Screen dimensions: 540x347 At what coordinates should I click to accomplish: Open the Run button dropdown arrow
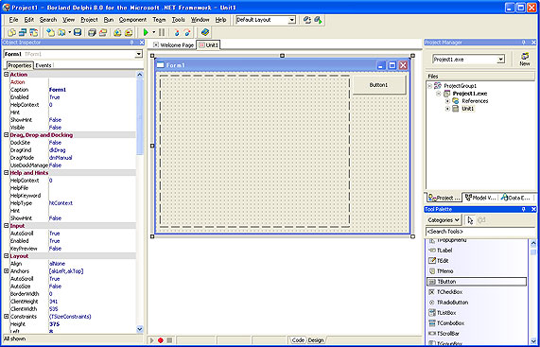[153, 32]
